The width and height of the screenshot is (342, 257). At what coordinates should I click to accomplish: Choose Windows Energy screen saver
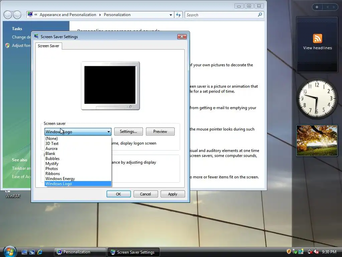[x=78, y=179]
